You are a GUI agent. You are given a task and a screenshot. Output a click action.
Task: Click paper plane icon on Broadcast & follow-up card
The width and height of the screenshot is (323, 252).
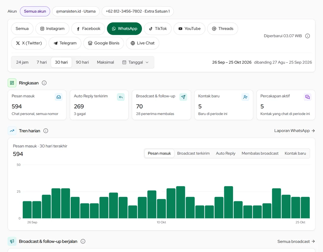(x=183, y=97)
